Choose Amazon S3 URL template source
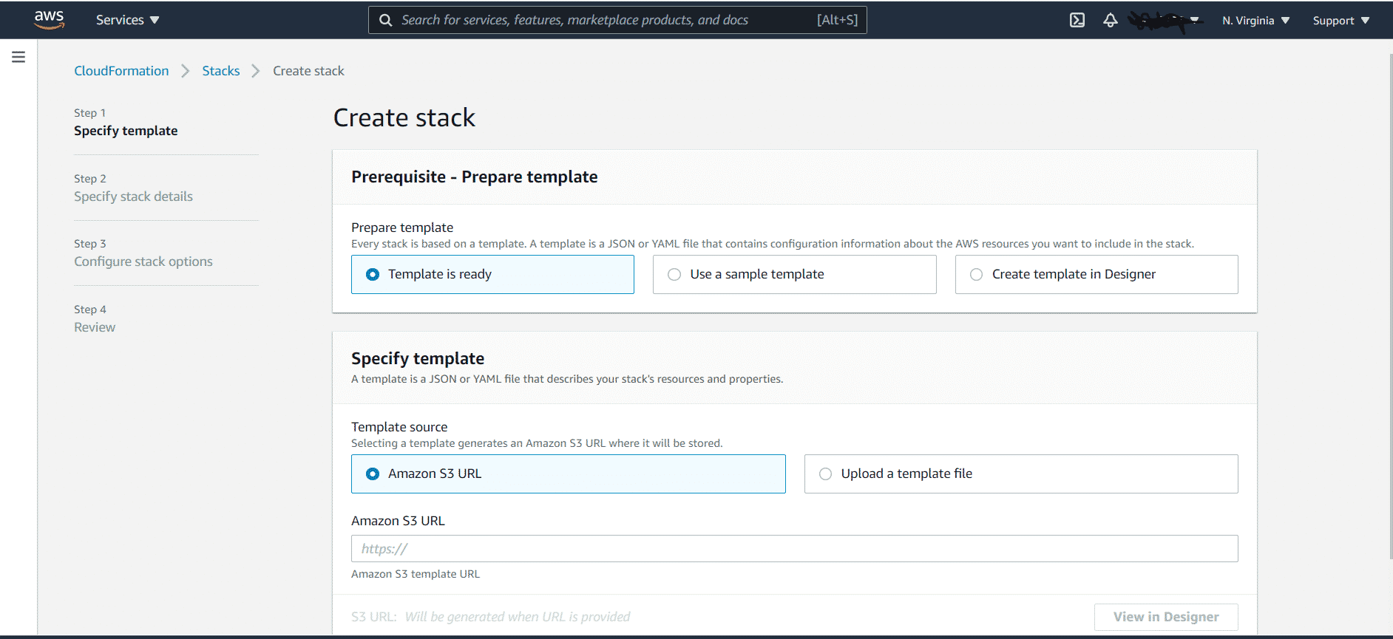The height and width of the screenshot is (639, 1393). coord(568,474)
